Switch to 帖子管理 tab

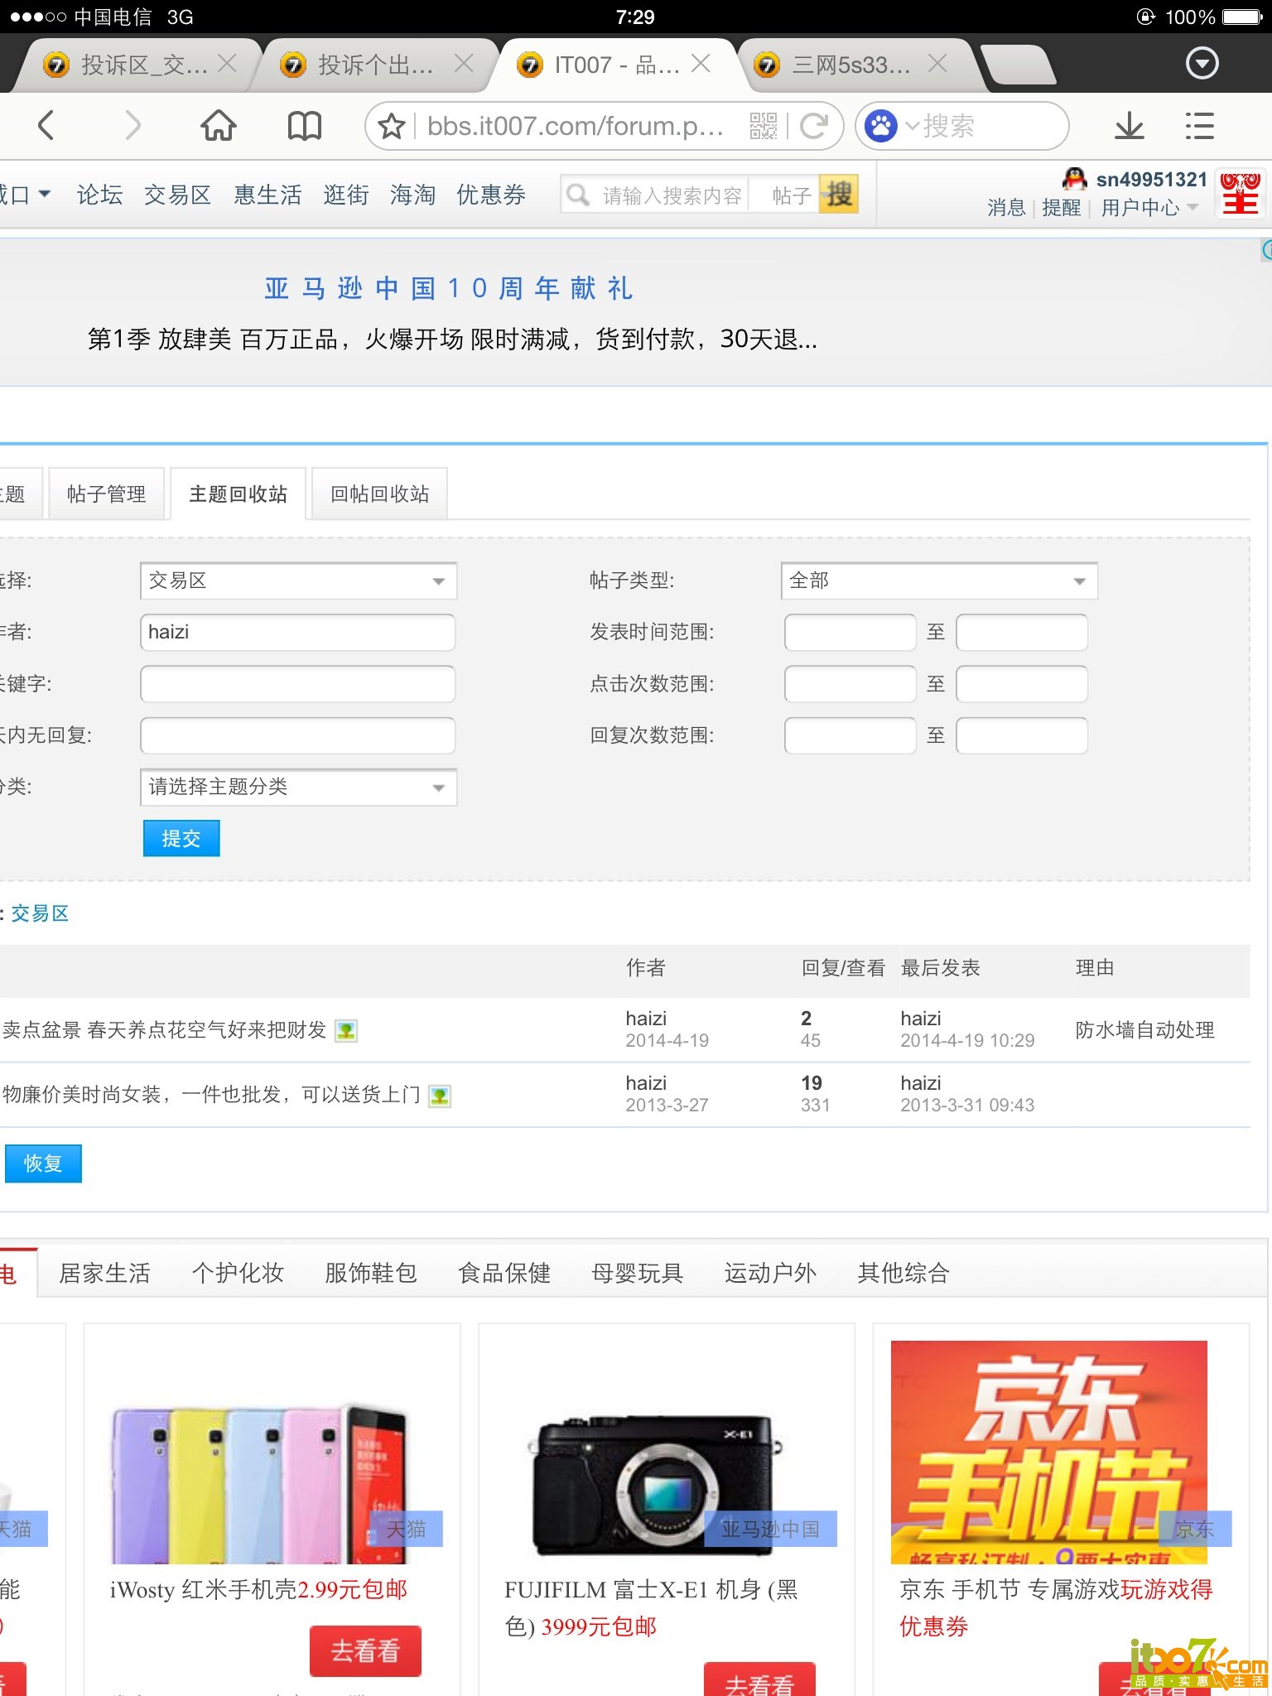pyautogui.click(x=106, y=494)
